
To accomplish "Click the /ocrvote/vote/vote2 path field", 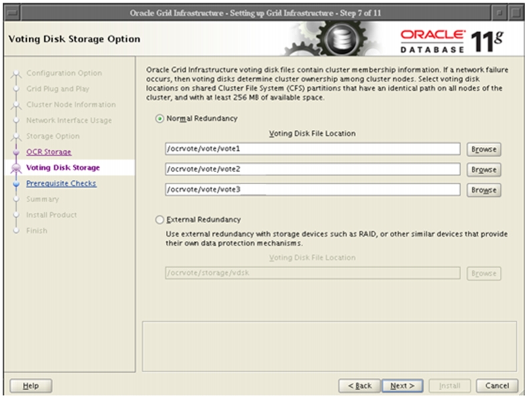I will tap(312, 169).
